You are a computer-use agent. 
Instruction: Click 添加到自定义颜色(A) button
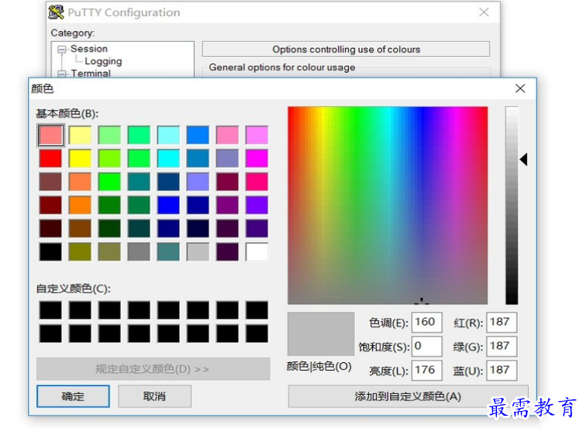tap(408, 396)
